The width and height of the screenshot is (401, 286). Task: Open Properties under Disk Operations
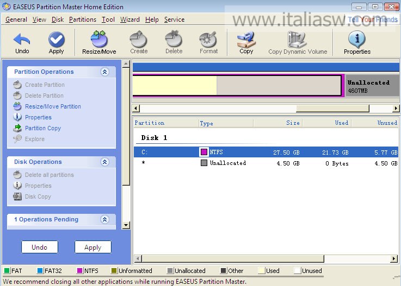[33, 186]
